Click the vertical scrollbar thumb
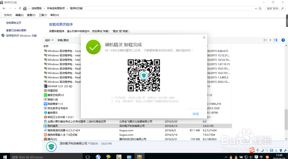Image resolution: width=288 pixels, height=159 pixels. pos(286,120)
